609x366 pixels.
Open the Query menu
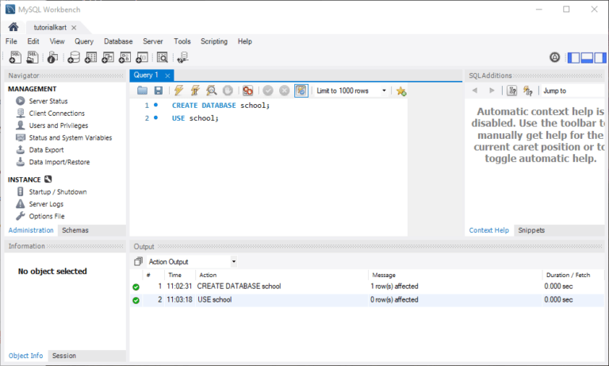[84, 41]
